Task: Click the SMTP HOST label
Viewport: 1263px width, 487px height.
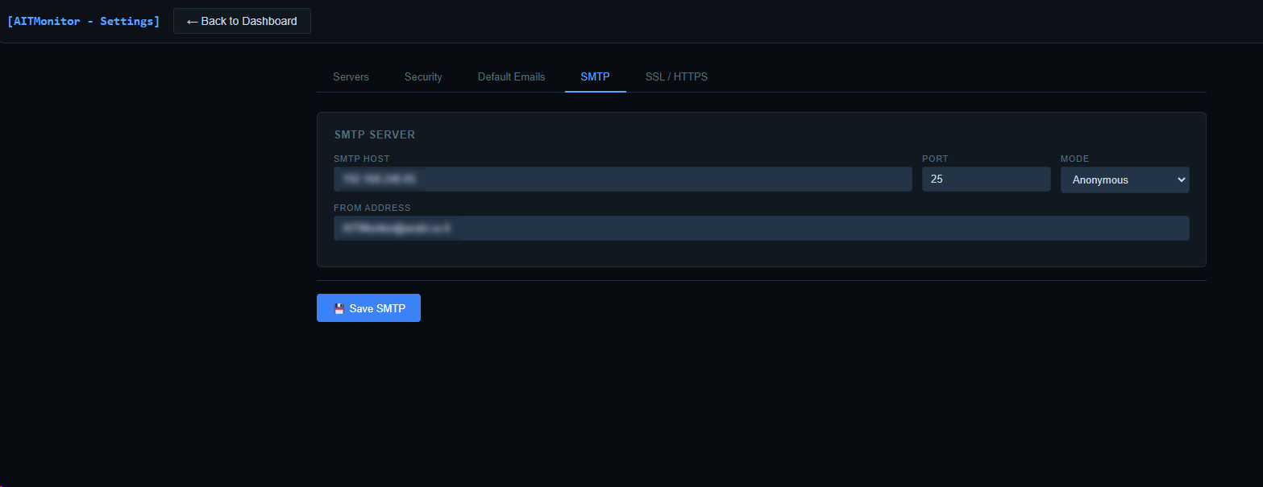Action: point(362,159)
